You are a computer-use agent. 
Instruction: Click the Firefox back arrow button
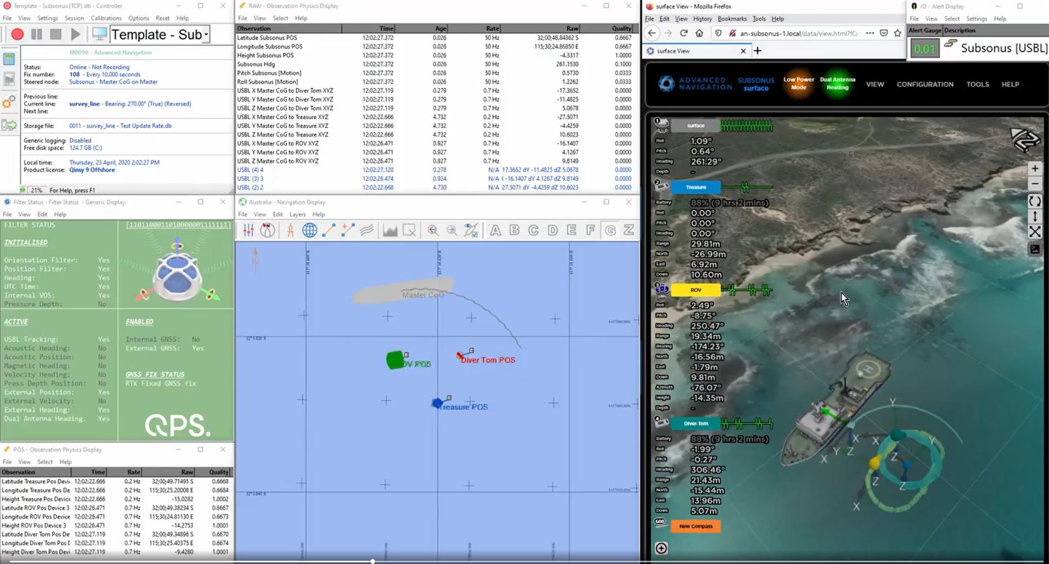pos(651,33)
